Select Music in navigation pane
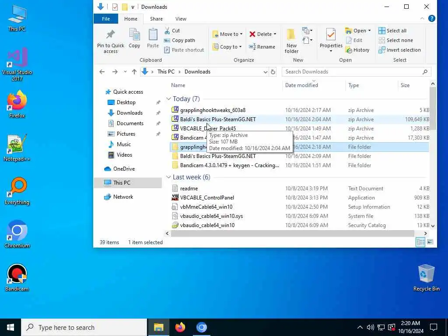The height and width of the screenshot is (336, 448). (123, 144)
